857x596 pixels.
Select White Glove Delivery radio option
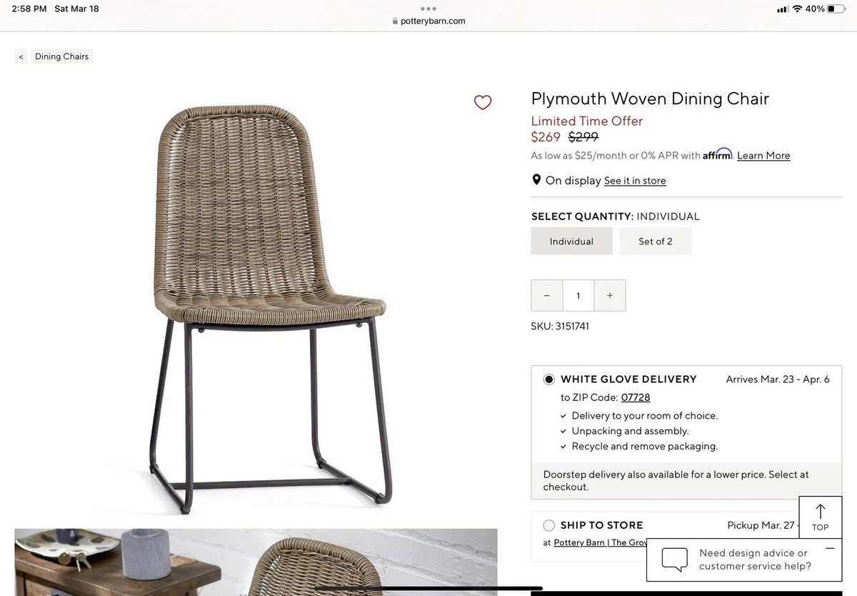[549, 379]
